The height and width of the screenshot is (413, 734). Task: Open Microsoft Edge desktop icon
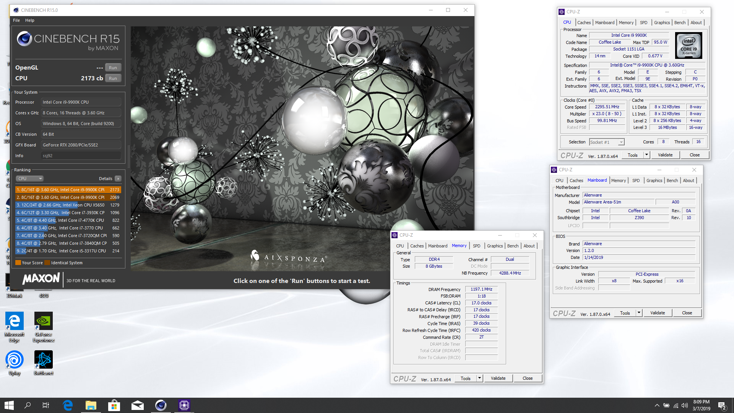click(x=15, y=322)
